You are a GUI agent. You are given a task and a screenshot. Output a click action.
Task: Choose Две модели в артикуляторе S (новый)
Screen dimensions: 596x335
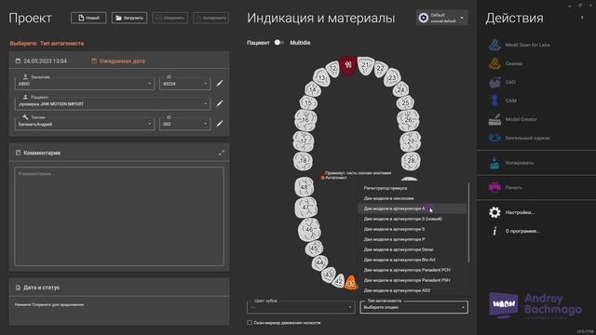click(413, 219)
